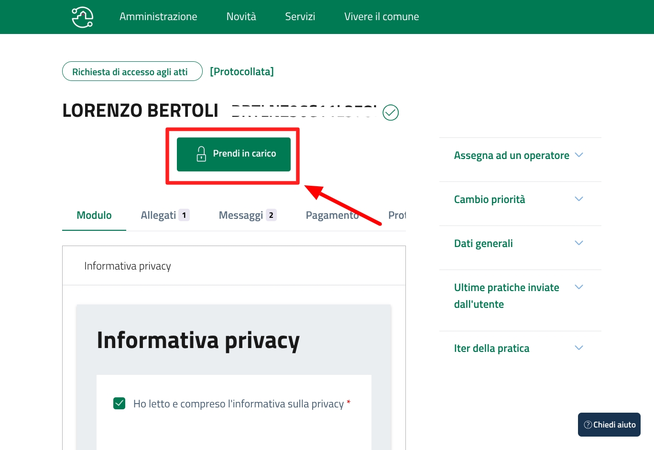This screenshot has height=450, width=654.
Task: Click the question mark help icon
Action: pos(588,425)
